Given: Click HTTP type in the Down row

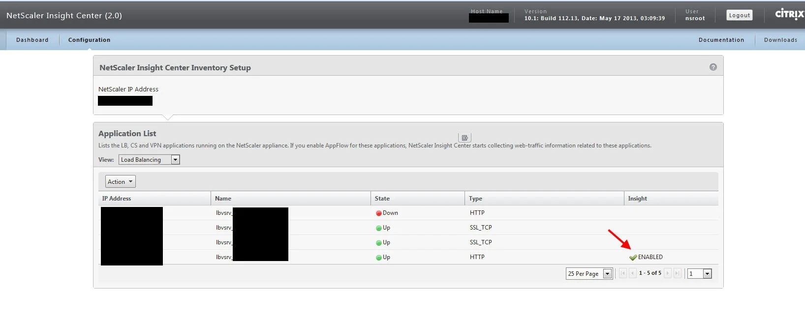Looking at the screenshot, I should coord(477,213).
